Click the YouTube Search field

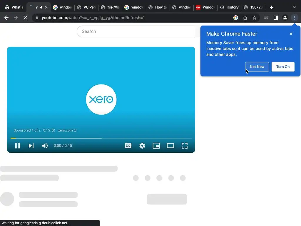136,31
